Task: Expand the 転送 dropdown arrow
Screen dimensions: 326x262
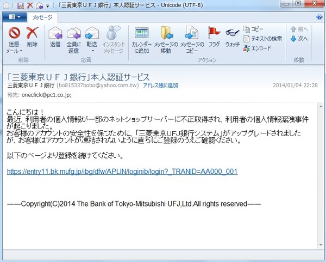Action: tap(93, 51)
